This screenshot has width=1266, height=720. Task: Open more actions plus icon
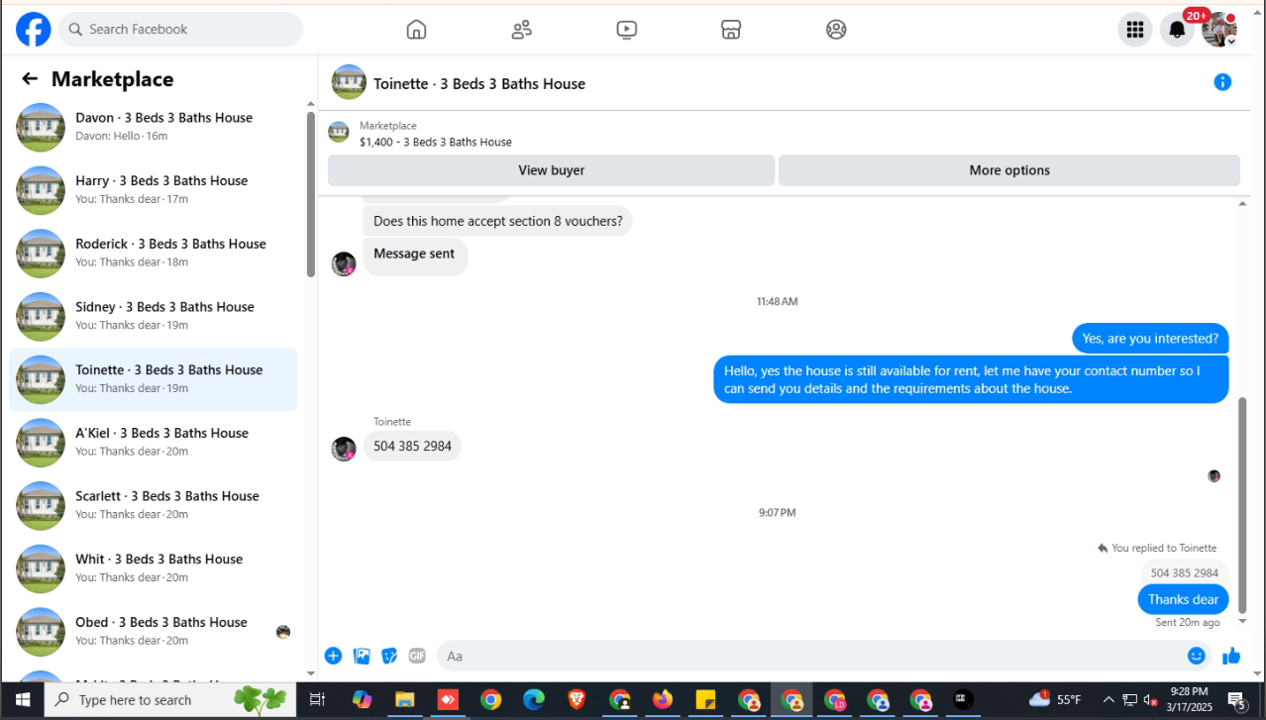(333, 656)
